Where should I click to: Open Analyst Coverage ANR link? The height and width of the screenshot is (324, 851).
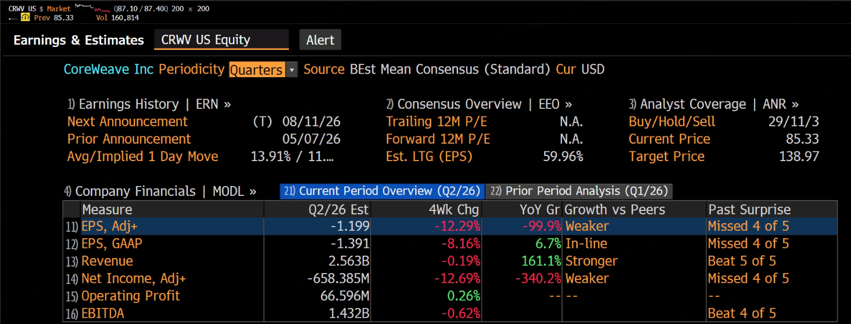coord(714,104)
